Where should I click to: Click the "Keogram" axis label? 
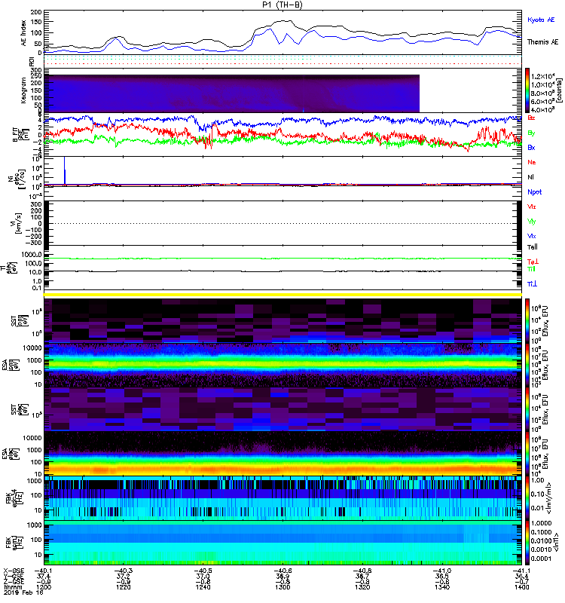pyautogui.click(x=23, y=90)
